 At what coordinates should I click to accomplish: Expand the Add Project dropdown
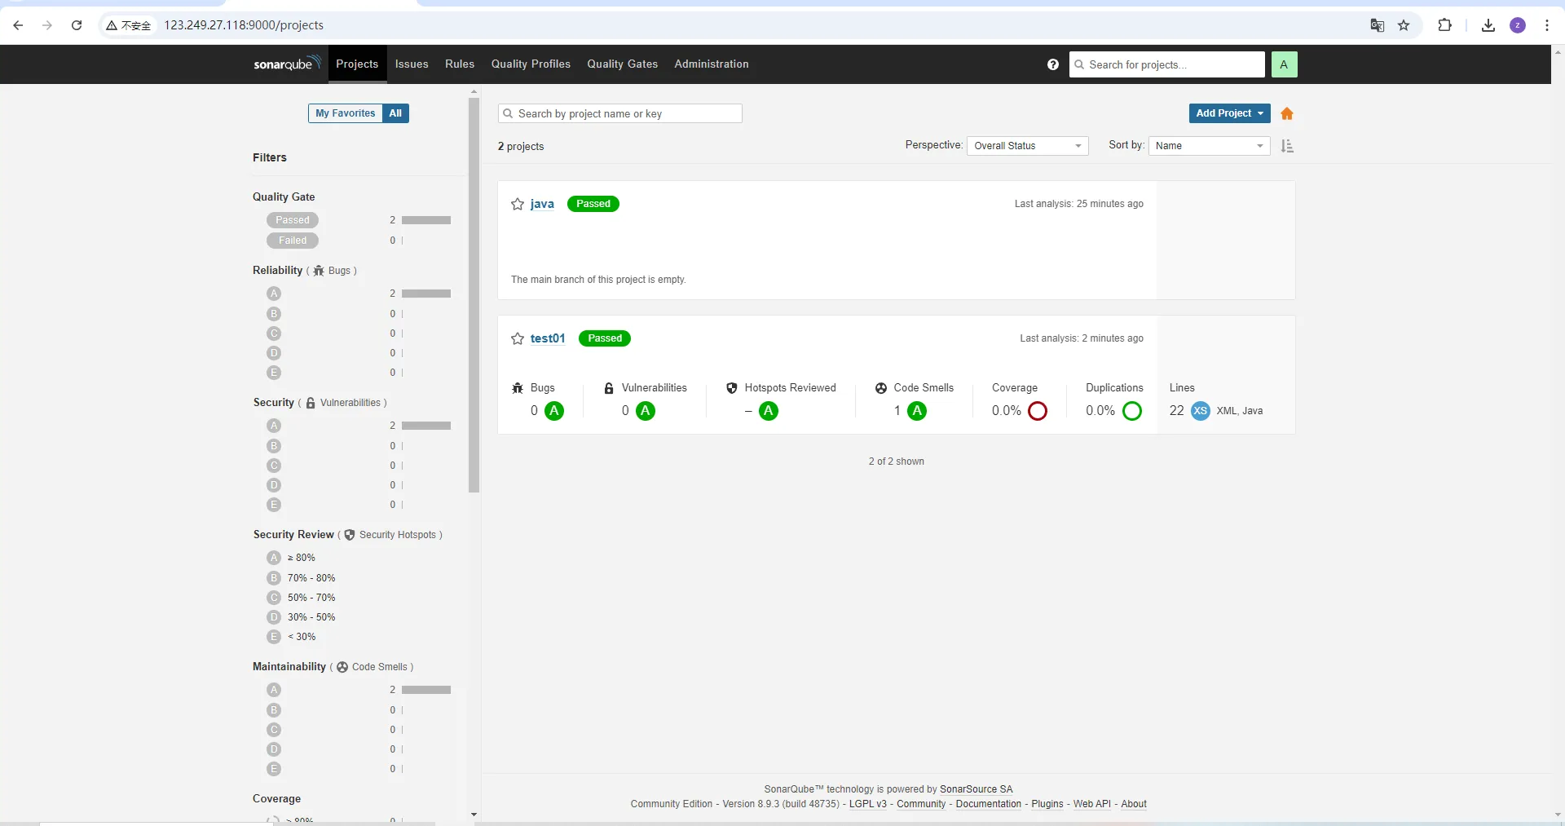tap(1229, 113)
